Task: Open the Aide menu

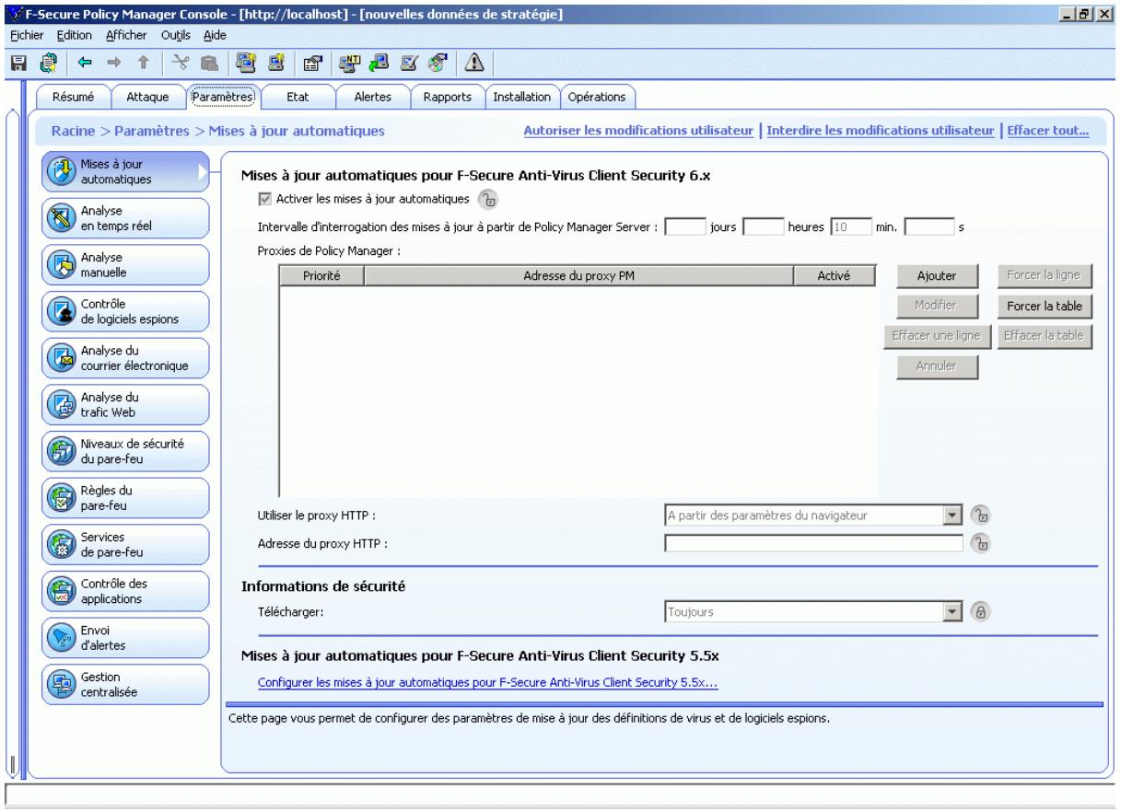Action: (x=215, y=35)
